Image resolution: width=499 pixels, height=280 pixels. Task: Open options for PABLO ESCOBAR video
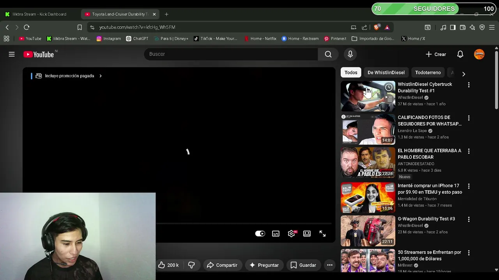pyautogui.click(x=469, y=151)
